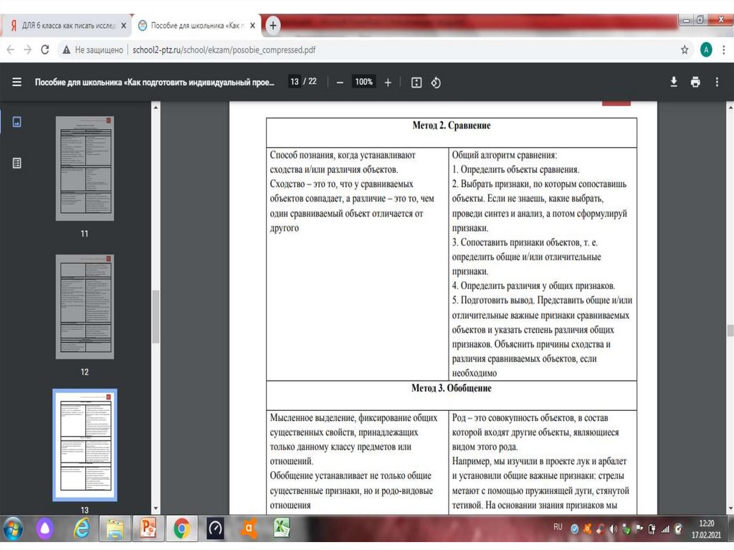Screen dimensions: 734x550
Task: Open a new browser tab
Action: tap(272, 25)
